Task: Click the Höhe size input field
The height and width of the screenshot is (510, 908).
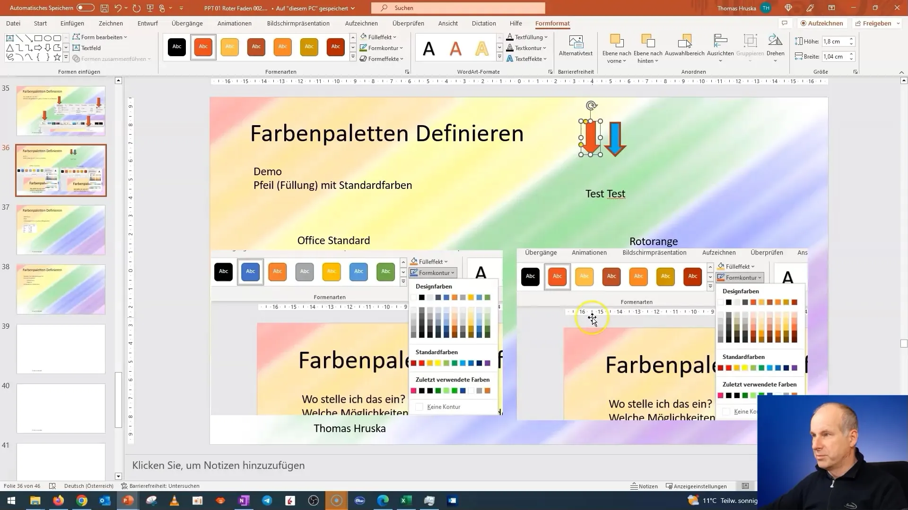Action: tap(835, 42)
